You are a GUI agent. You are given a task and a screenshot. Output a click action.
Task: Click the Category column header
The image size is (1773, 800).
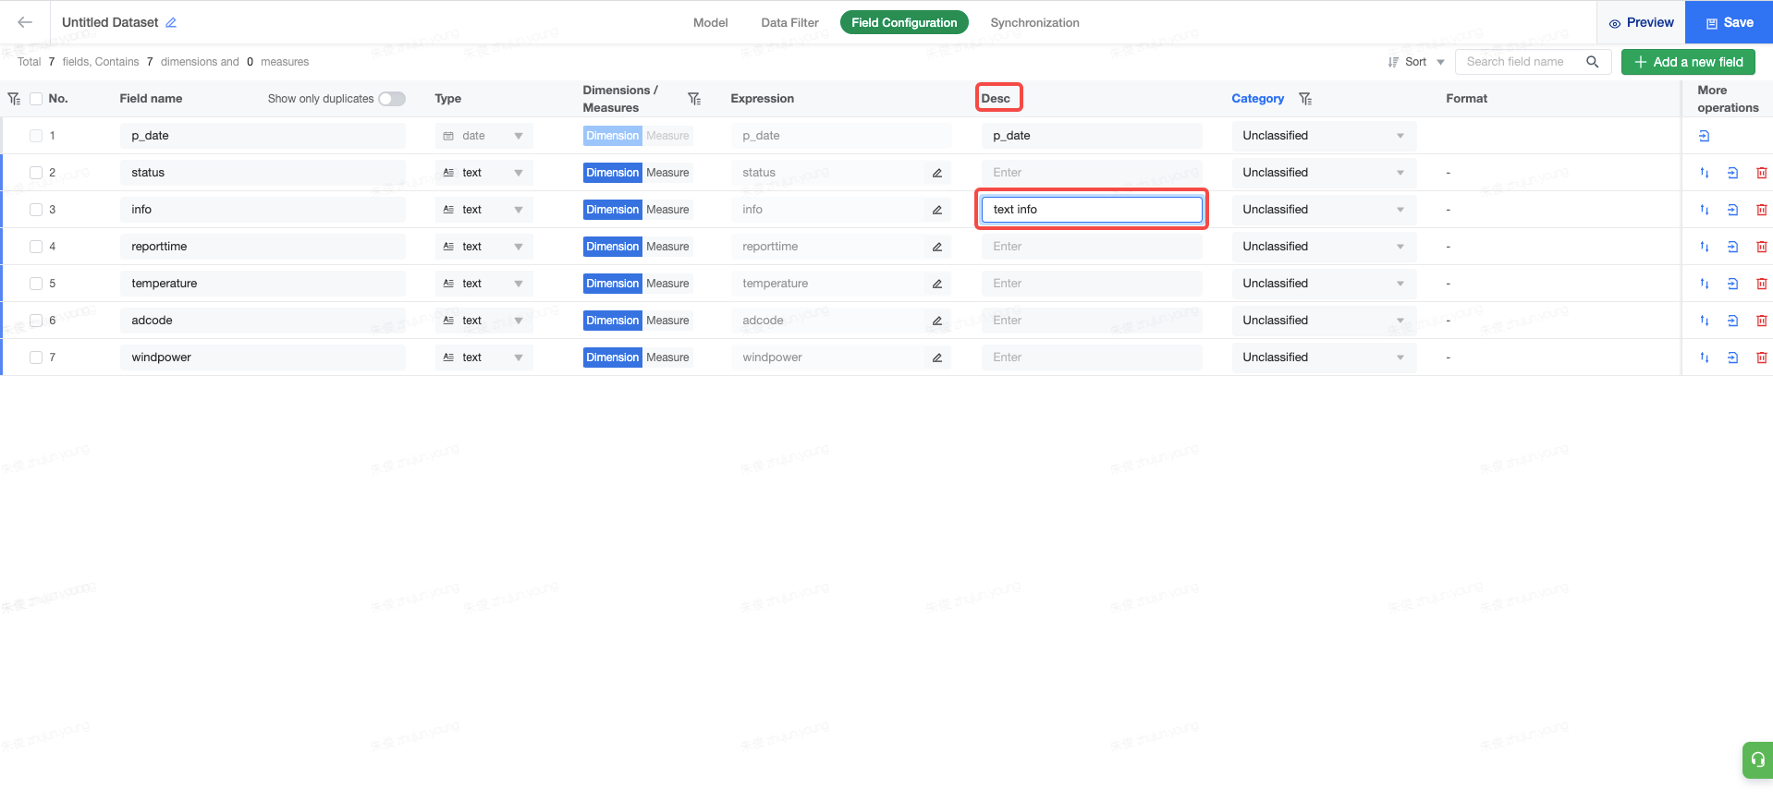click(x=1257, y=99)
